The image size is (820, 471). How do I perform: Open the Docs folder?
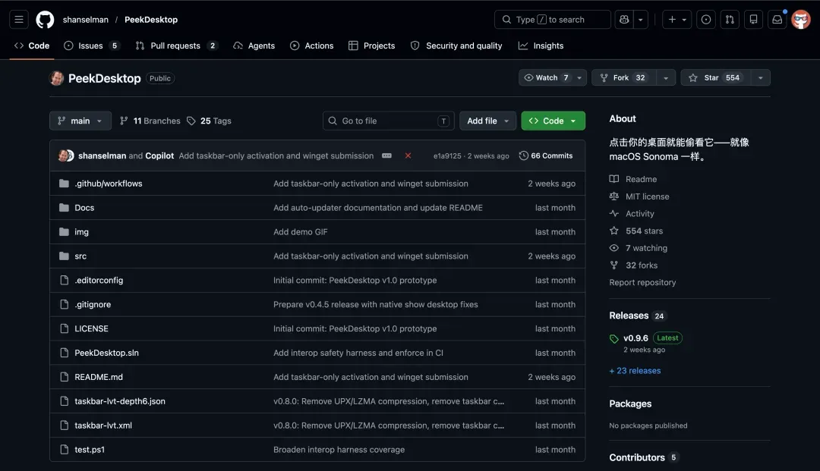[x=84, y=207]
